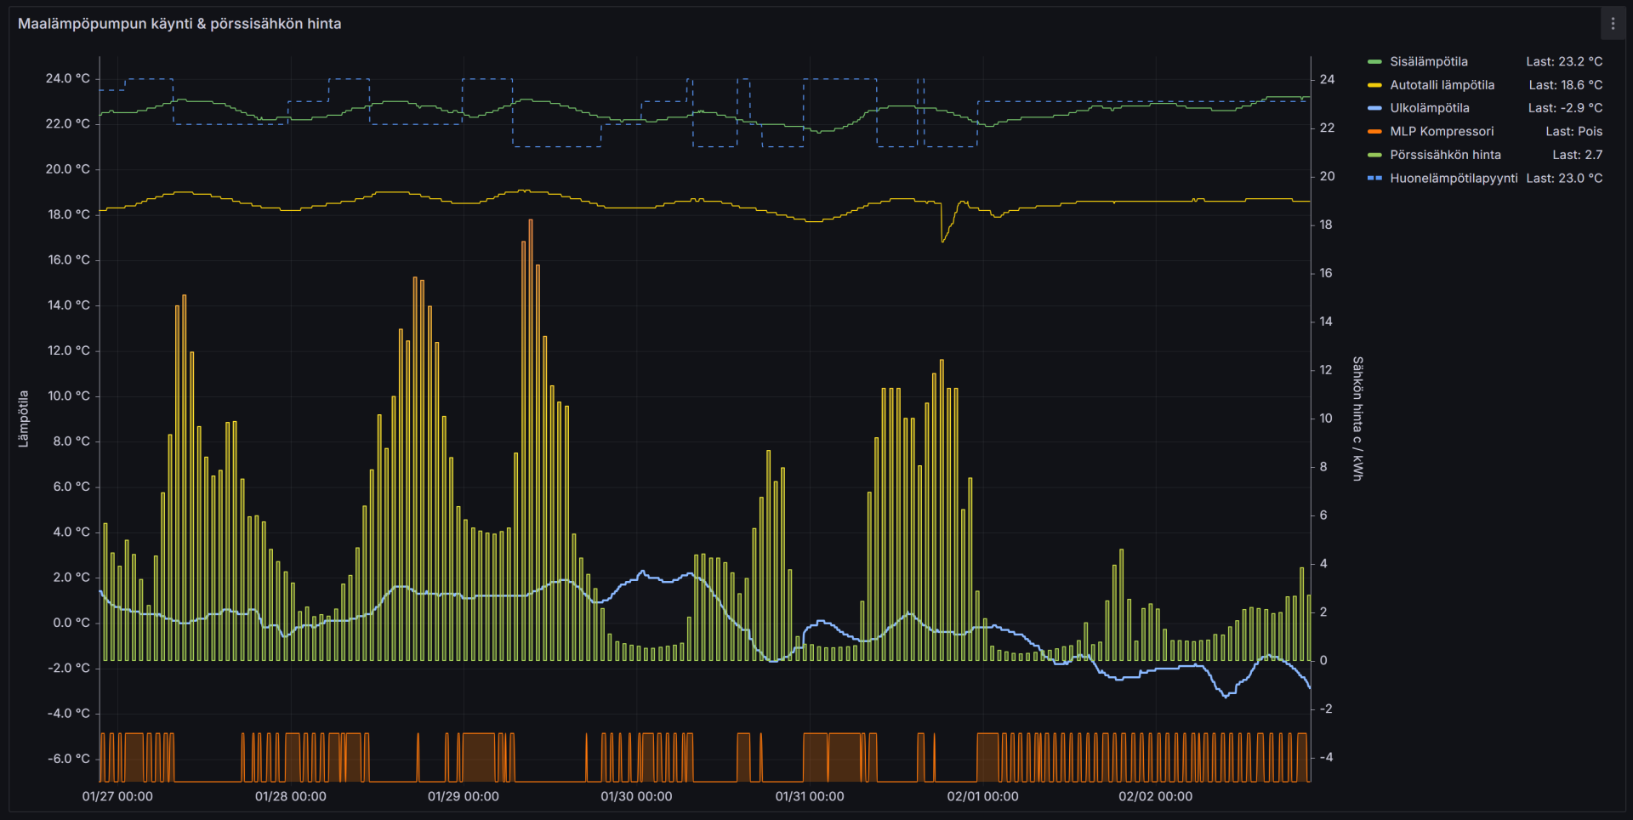The image size is (1633, 820).
Task: Click the Huonelämpötilapyynti dashed series swatch
Action: pyautogui.click(x=1374, y=179)
